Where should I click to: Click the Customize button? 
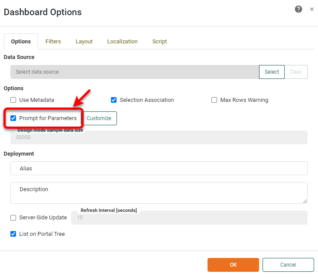[x=99, y=118]
